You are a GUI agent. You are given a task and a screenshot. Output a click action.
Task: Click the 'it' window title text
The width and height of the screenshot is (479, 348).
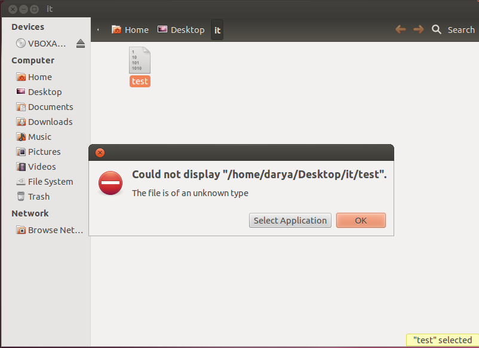click(x=50, y=9)
